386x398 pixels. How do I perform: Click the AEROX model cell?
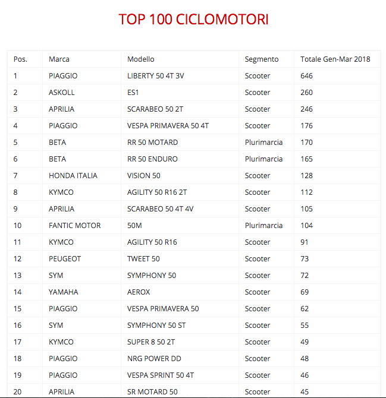[x=139, y=292]
